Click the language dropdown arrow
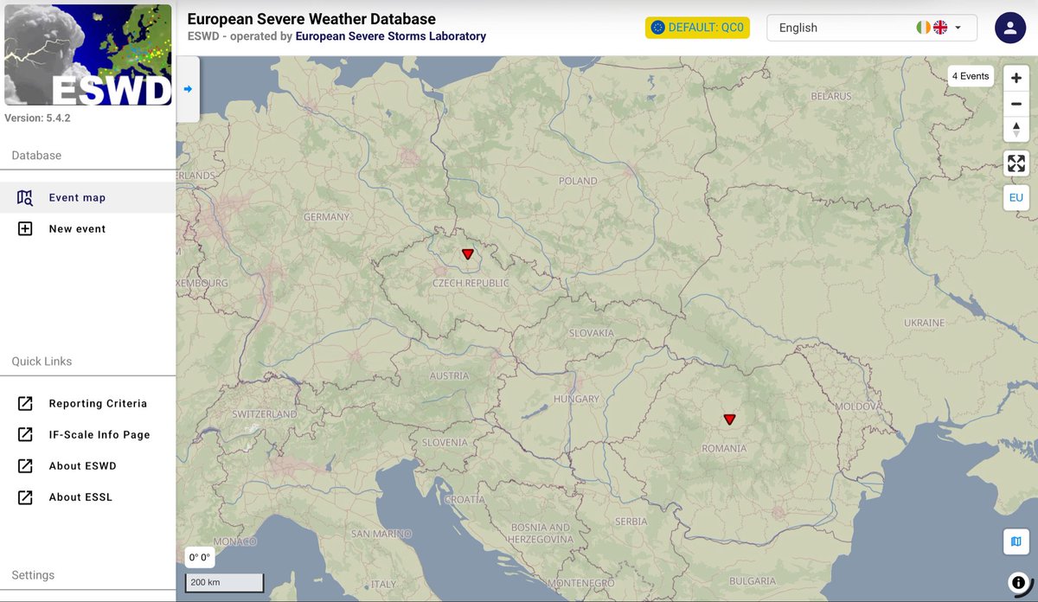Viewport: 1038px width, 602px height. (958, 28)
